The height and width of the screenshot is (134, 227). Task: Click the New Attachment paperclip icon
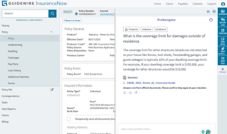[x=223, y=51]
